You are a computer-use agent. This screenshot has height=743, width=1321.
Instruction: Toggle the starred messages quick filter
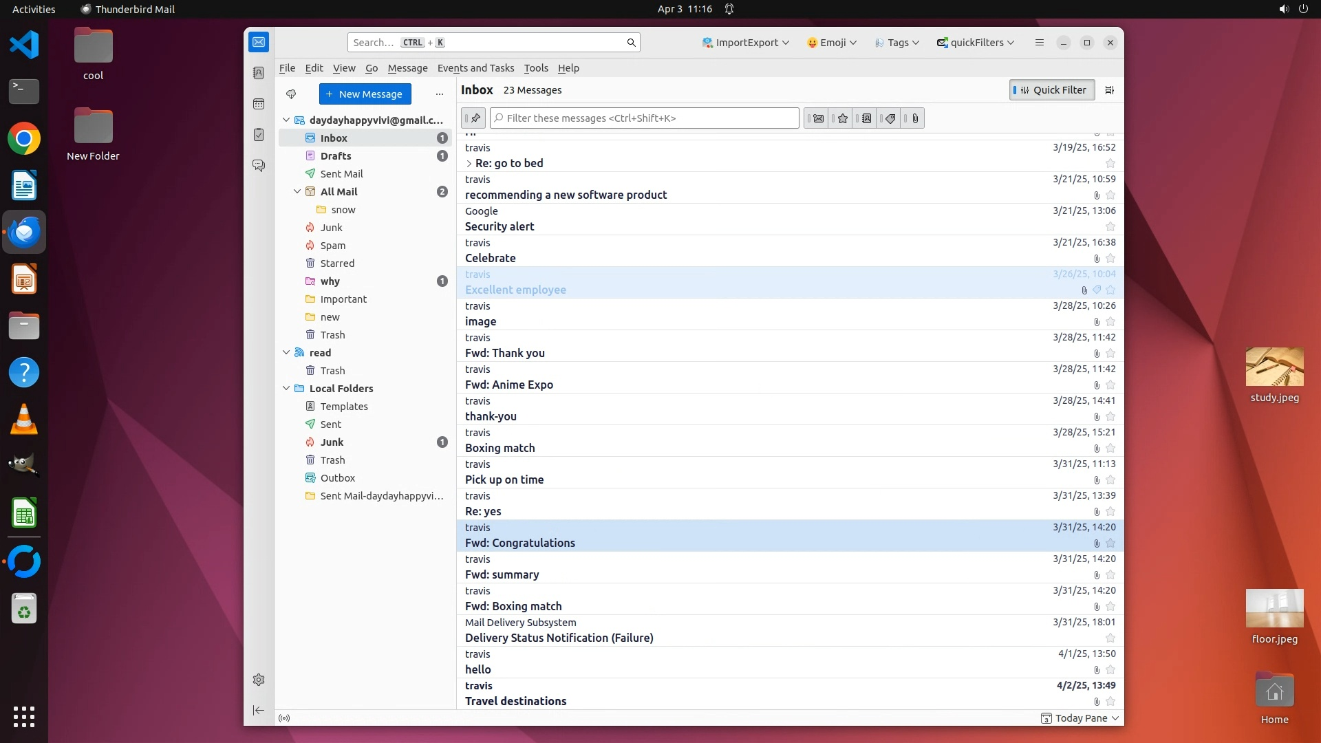(x=842, y=118)
